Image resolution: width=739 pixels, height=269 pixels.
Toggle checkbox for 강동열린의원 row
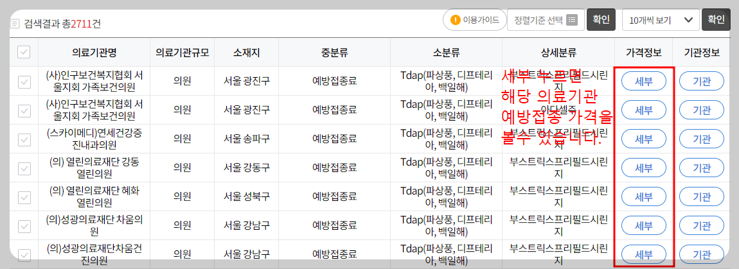pyautogui.click(x=24, y=168)
